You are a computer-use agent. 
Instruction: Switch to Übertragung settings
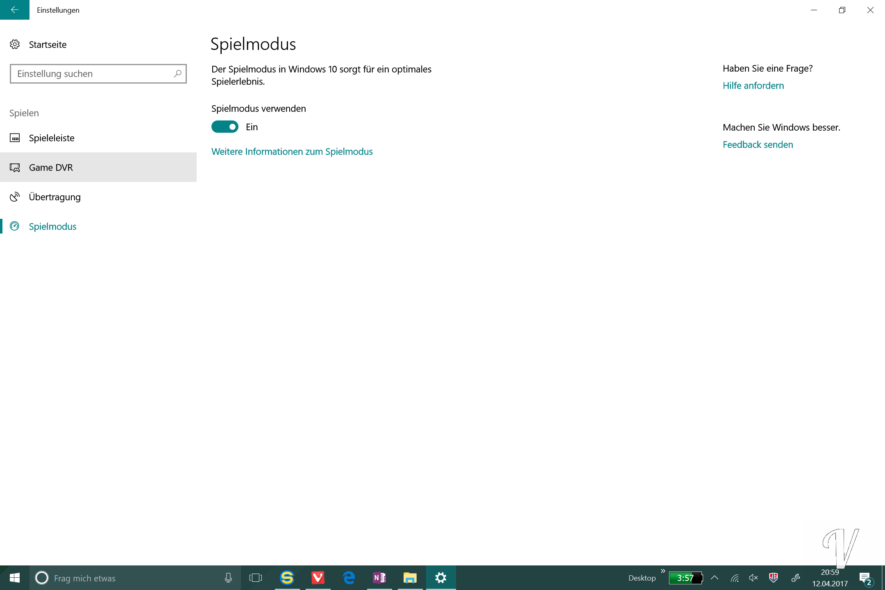(x=55, y=197)
